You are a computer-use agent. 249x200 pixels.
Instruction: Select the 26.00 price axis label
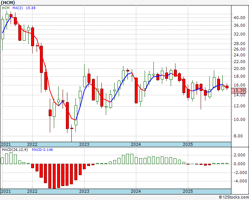pyautogui.click(x=239, y=49)
